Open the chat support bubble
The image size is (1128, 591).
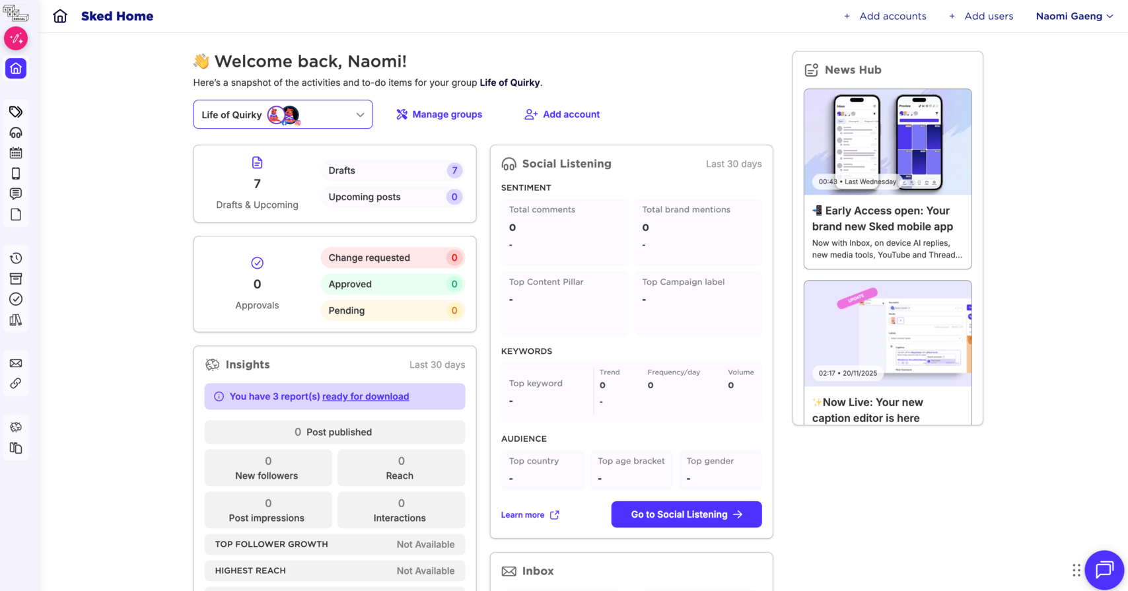click(x=1104, y=569)
